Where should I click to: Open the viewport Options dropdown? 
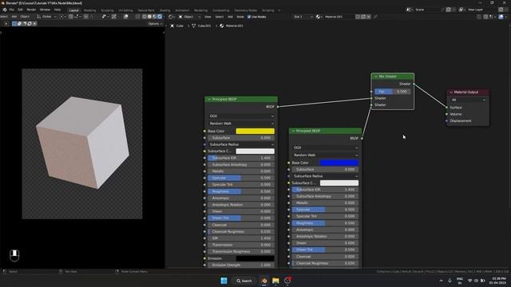coord(155,24)
